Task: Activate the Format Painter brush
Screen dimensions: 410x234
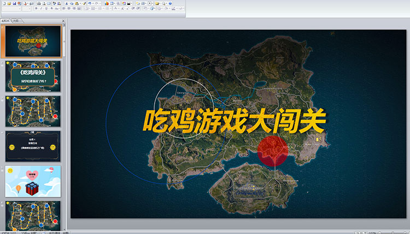Action: pyautogui.click(x=84, y=3)
